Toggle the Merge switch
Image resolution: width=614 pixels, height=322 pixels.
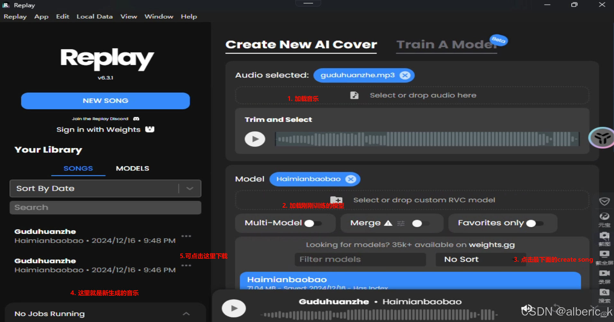(421, 223)
